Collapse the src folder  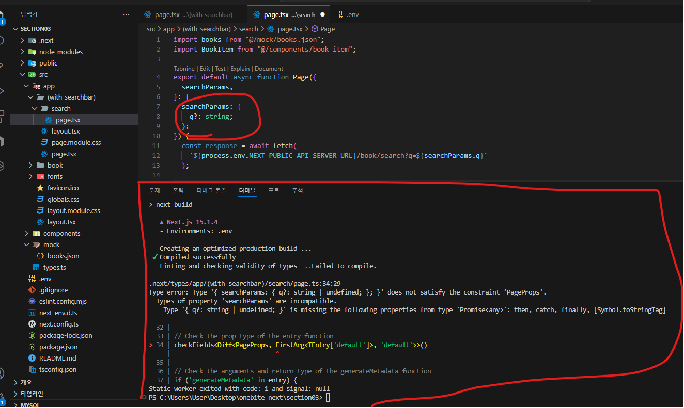[22, 74]
